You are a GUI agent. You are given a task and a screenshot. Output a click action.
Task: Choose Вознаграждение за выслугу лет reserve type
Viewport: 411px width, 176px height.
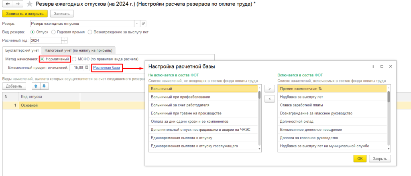(90, 32)
